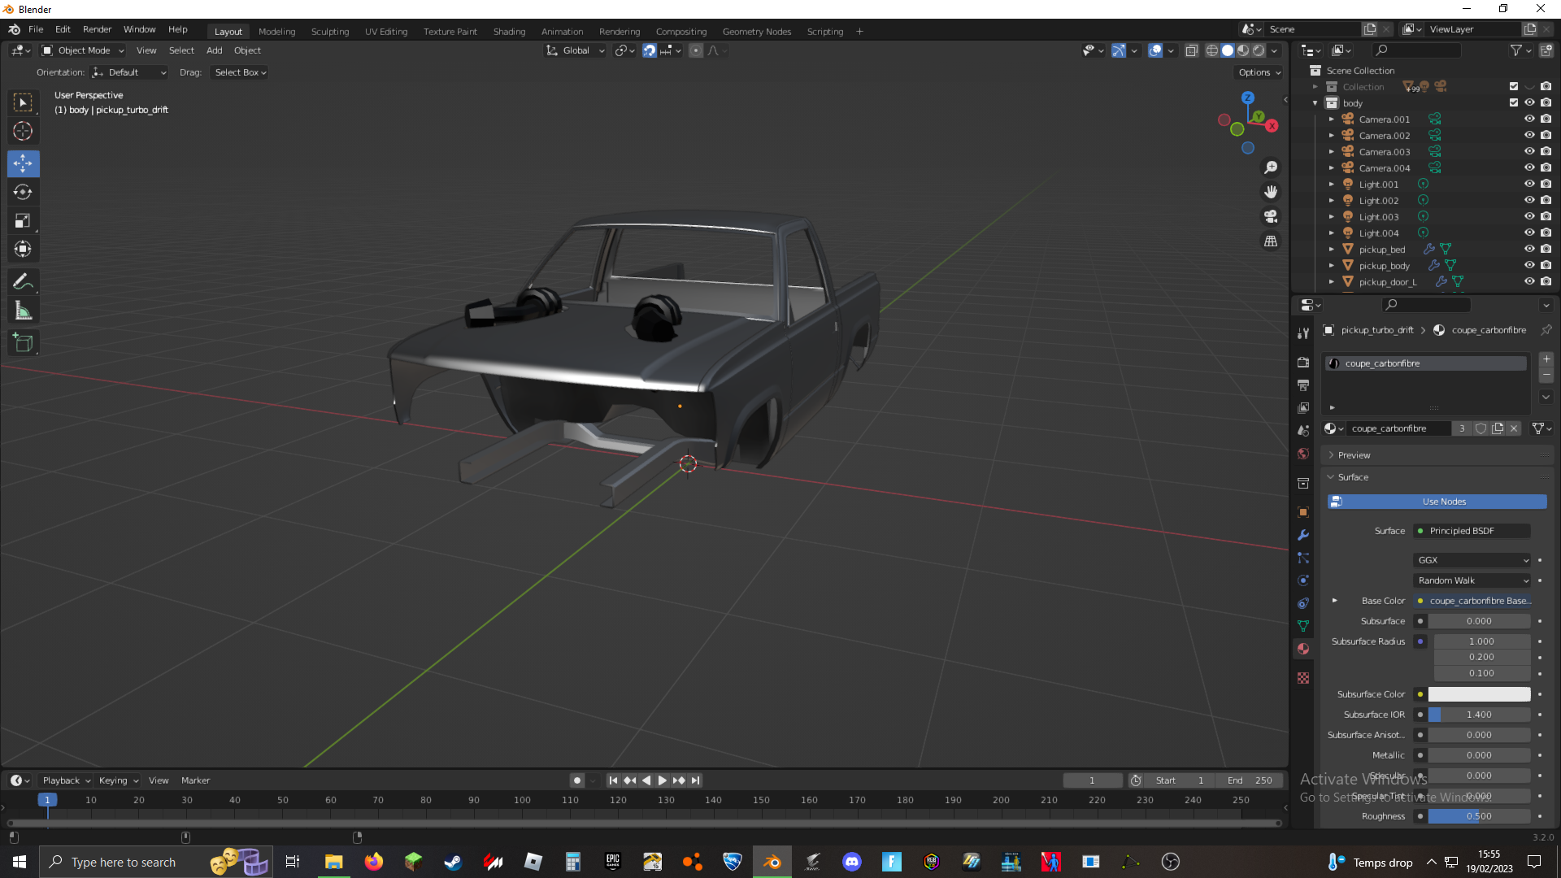Toggle X-ray view button
This screenshot has height=878, width=1561.
click(x=1191, y=50)
